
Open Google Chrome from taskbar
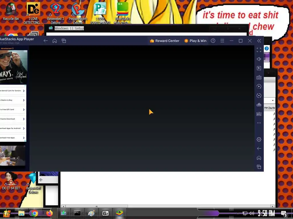coord(34,213)
